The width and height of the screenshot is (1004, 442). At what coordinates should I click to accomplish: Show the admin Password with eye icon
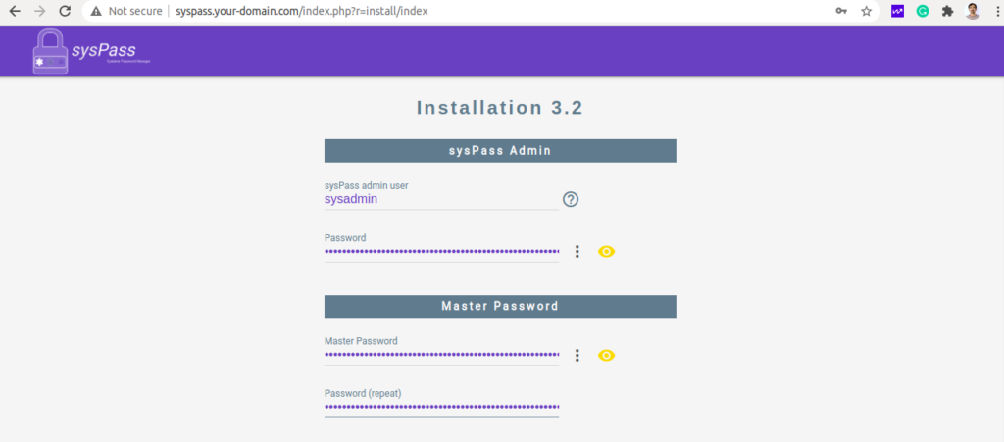pyautogui.click(x=606, y=252)
